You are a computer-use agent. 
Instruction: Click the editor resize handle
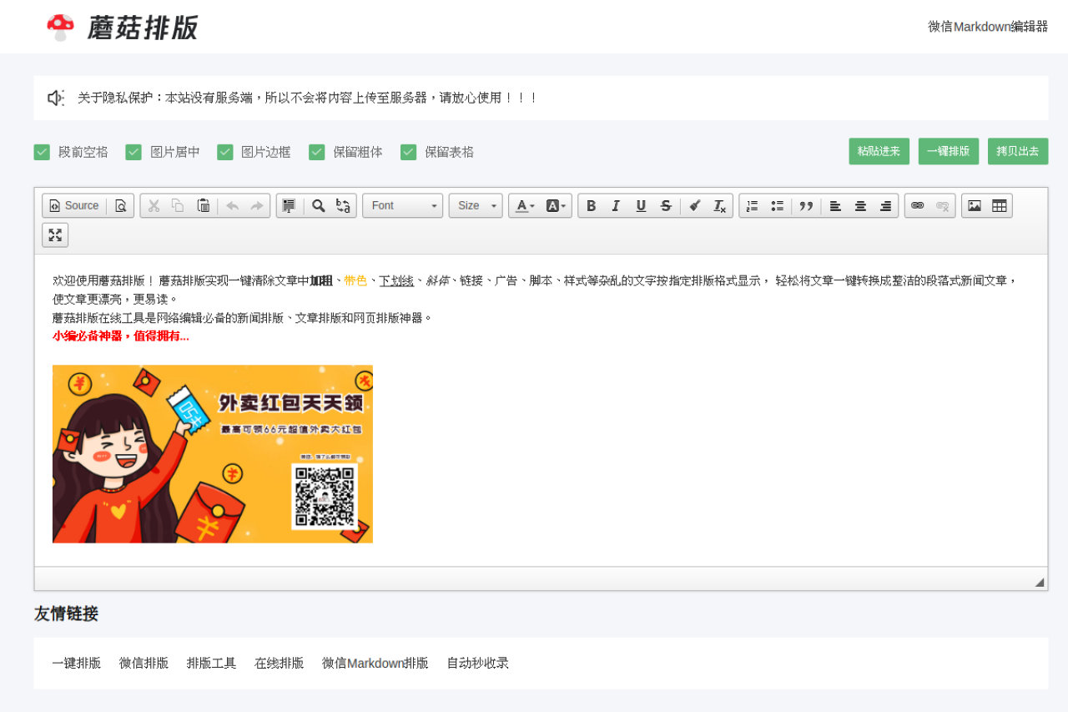1040,582
